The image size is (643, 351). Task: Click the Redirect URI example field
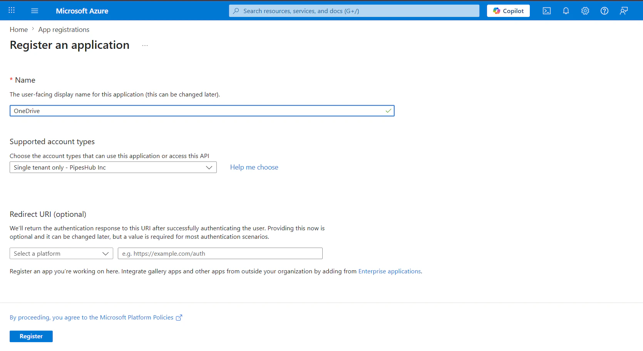(220, 253)
